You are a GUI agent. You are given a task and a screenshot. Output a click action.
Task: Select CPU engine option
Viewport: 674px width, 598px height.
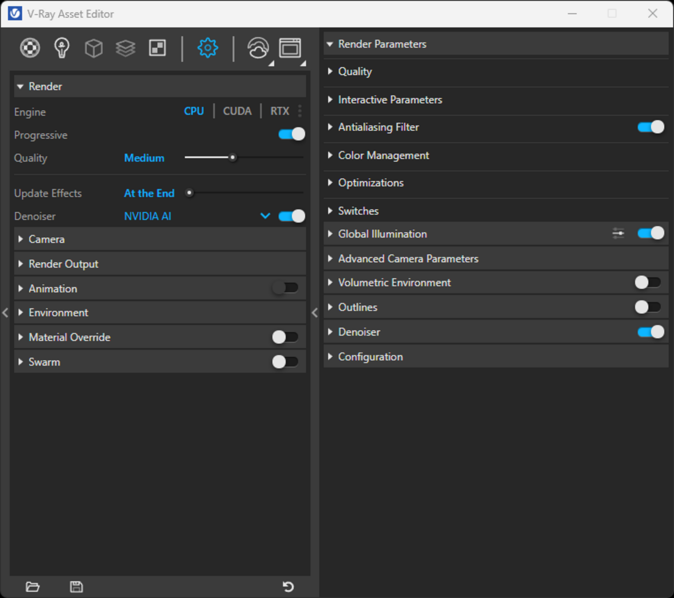click(x=194, y=110)
